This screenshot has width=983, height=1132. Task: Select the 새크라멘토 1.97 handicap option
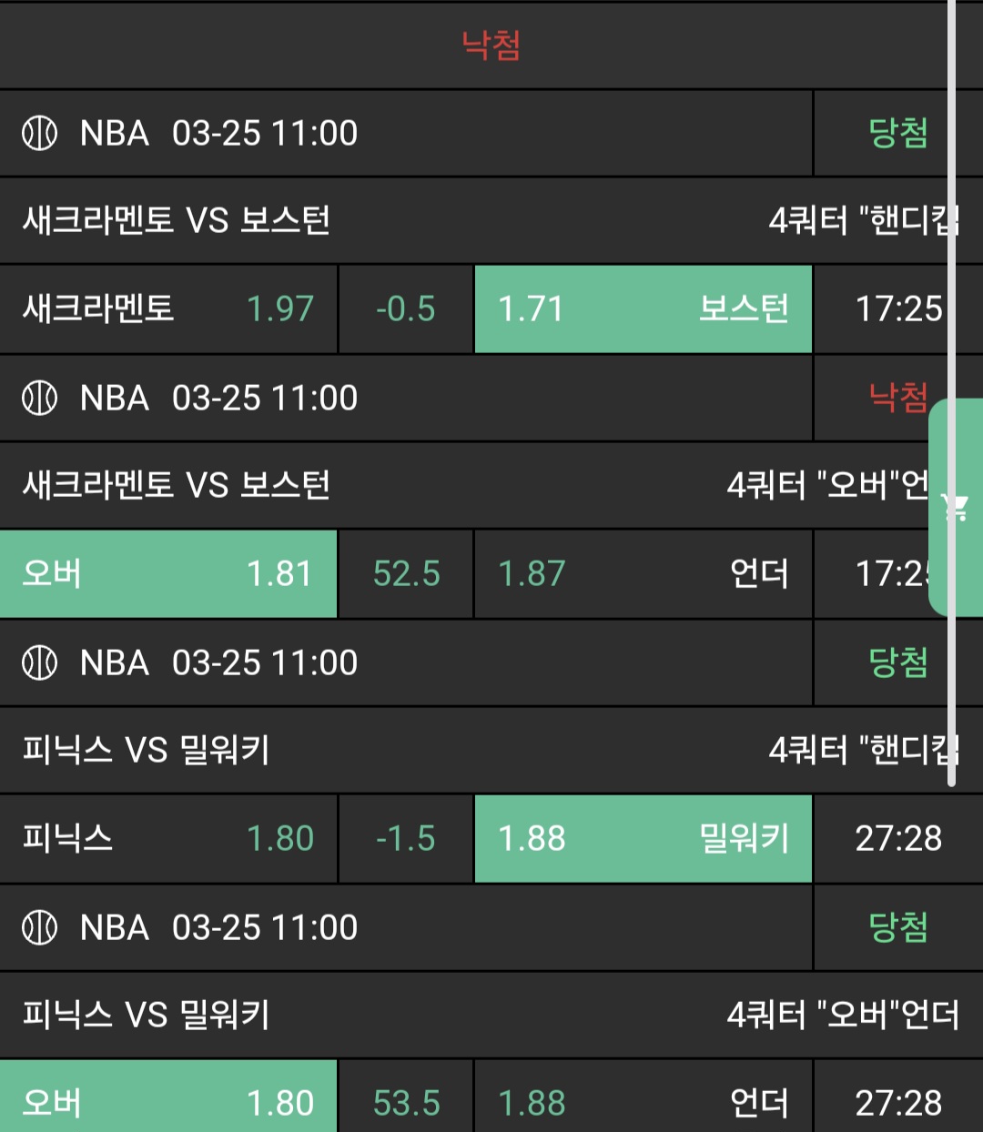point(168,309)
